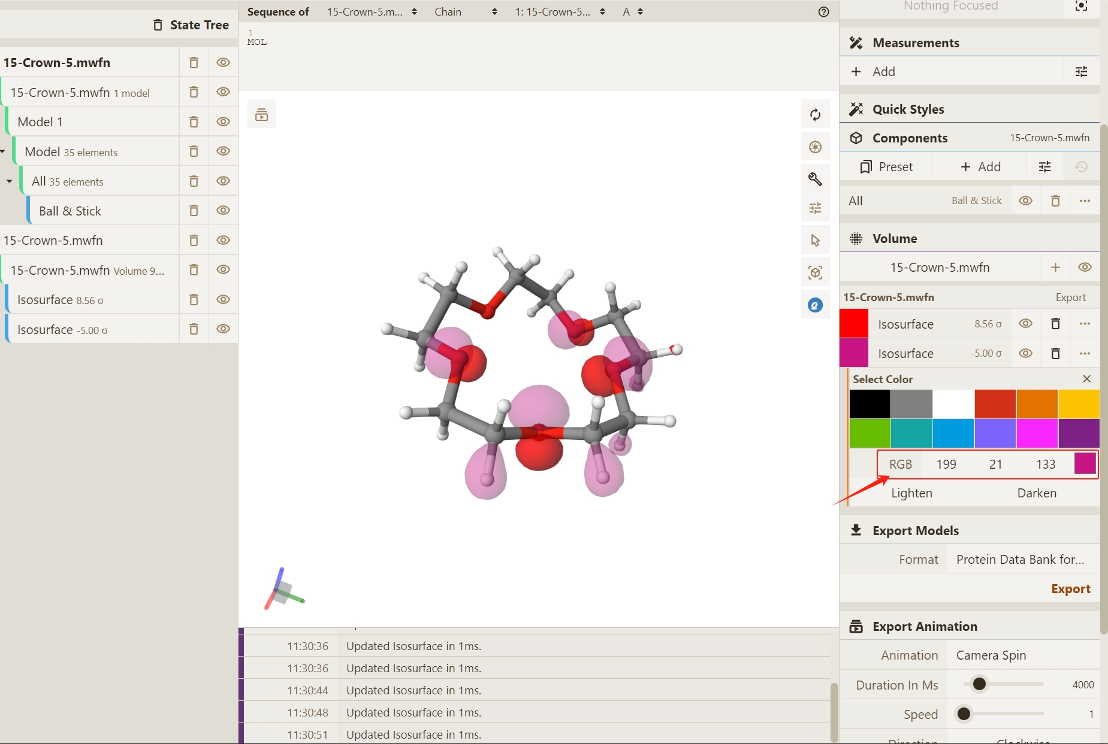1108x744 pixels.
Task: Toggle visibility of All Ball & Stick component
Action: click(1025, 201)
